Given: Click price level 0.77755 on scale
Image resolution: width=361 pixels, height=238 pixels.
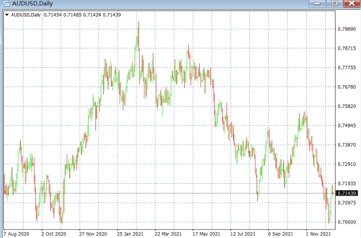Looking at the screenshot, I should (347, 67).
